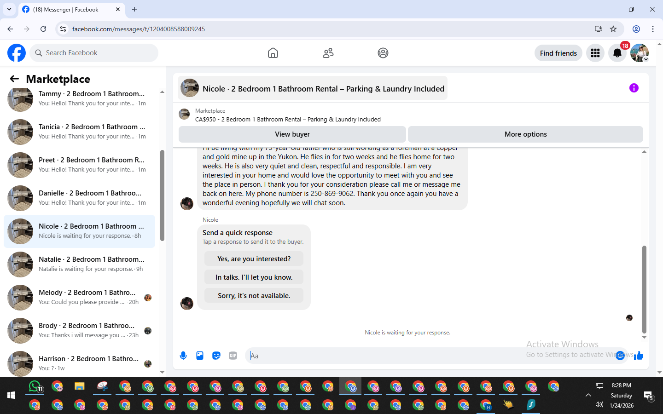Open emoji picker in message box

(620, 356)
